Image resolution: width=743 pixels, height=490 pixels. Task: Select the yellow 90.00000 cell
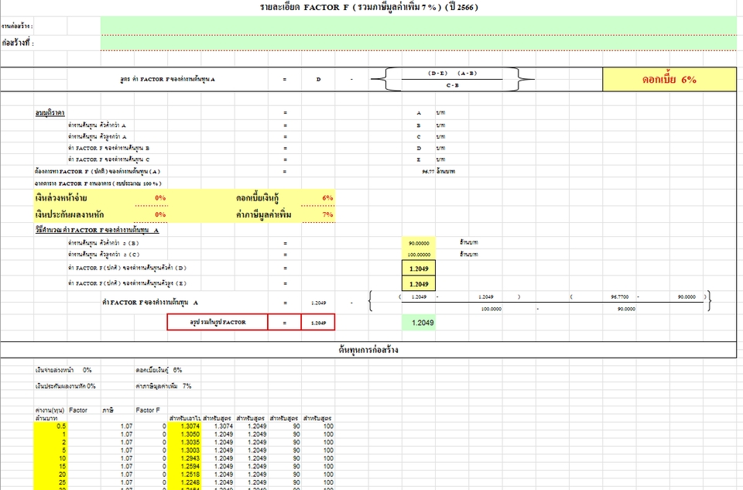coord(419,243)
